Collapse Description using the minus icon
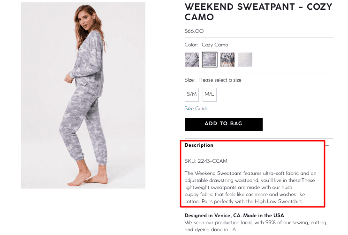The image size is (348, 235). point(327,146)
